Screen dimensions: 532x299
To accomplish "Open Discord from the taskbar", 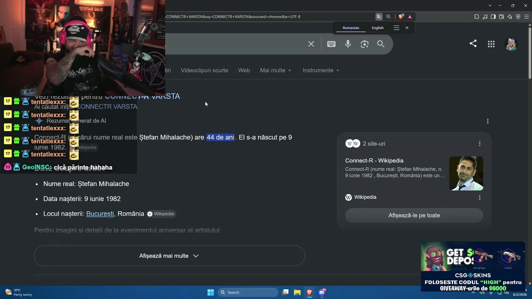I will tap(322, 292).
